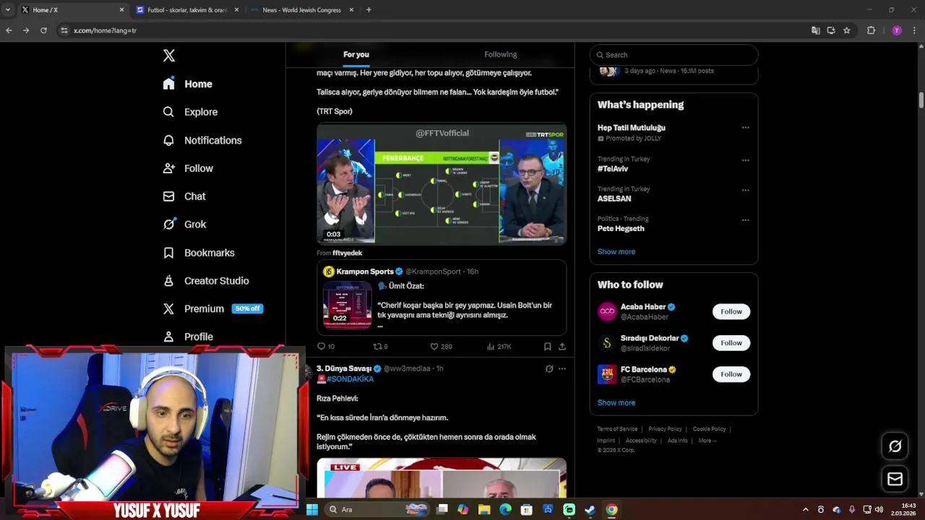Screen dimensions: 925x520
Task: Open Terms of Service footer link
Action: point(617,429)
